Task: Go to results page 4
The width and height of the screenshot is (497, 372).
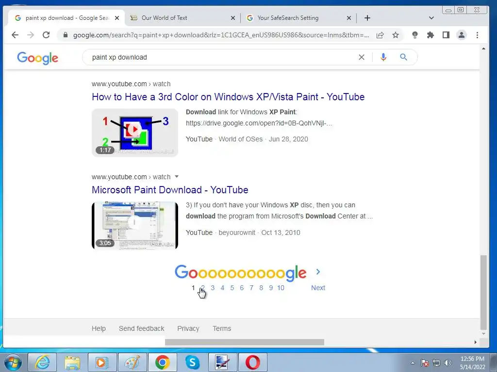Action: [222, 288]
